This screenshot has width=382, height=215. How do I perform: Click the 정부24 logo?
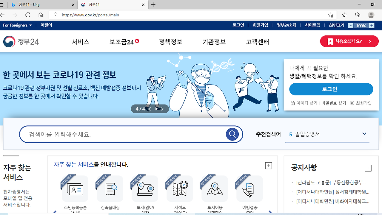(x=21, y=42)
